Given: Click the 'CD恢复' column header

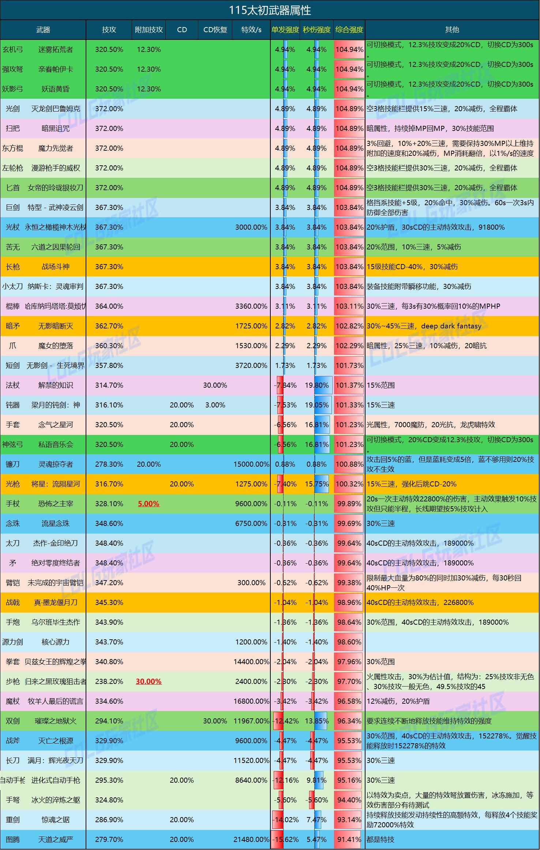Looking at the screenshot, I should tap(215, 30).
